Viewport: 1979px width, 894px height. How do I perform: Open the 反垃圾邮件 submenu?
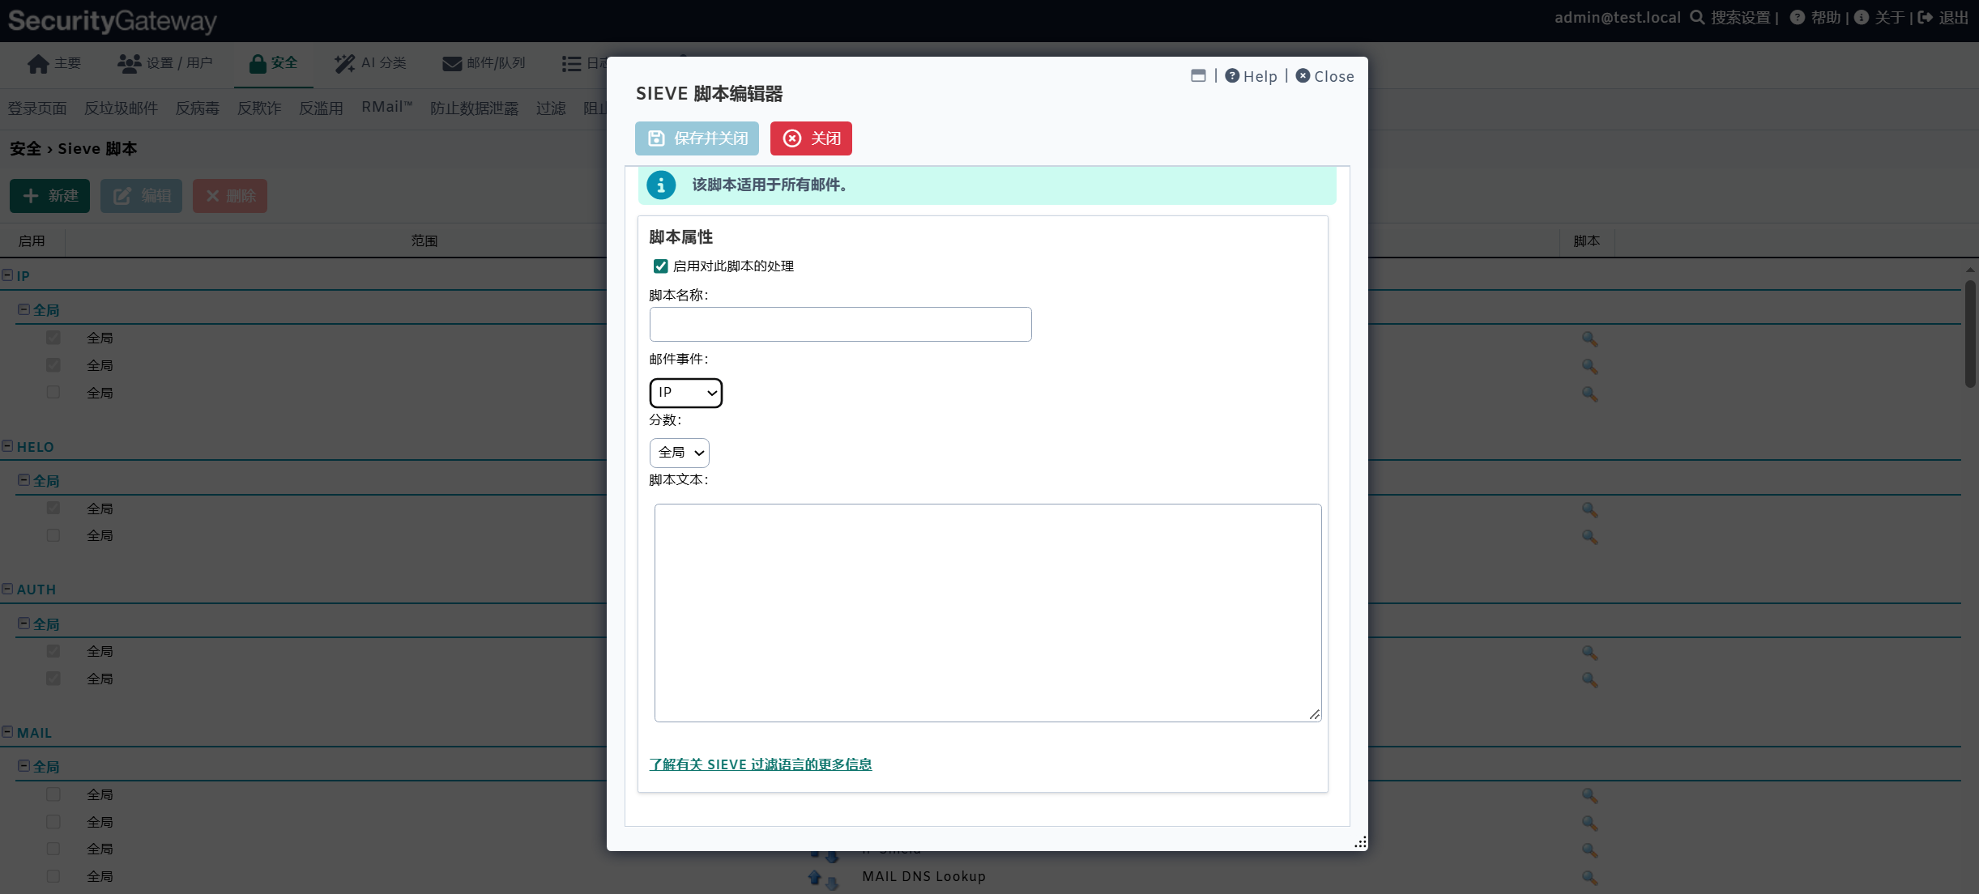tap(121, 109)
